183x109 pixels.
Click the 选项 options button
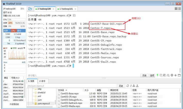coord(152,75)
